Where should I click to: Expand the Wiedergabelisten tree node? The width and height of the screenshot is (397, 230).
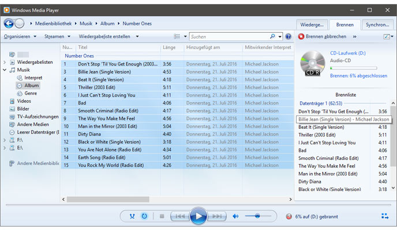coord(5,62)
